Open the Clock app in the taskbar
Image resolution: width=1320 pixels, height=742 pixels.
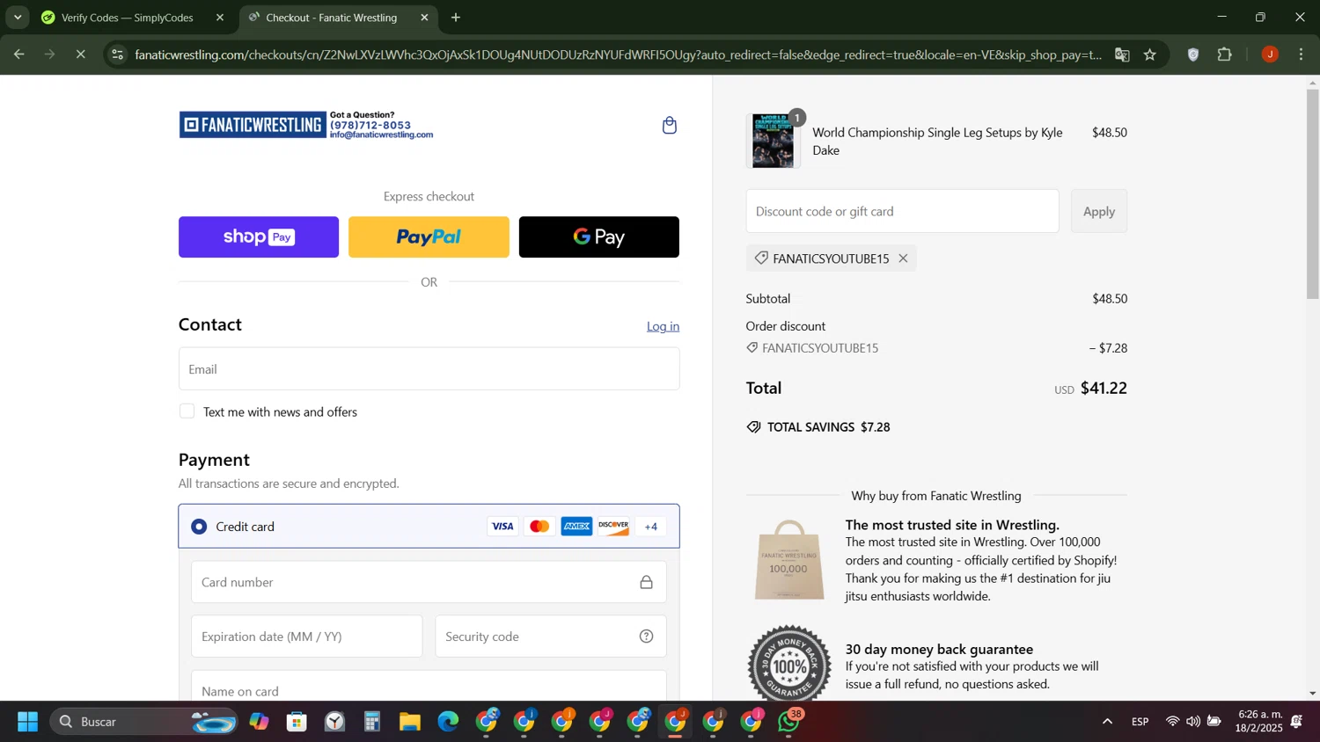click(x=334, y=722)
